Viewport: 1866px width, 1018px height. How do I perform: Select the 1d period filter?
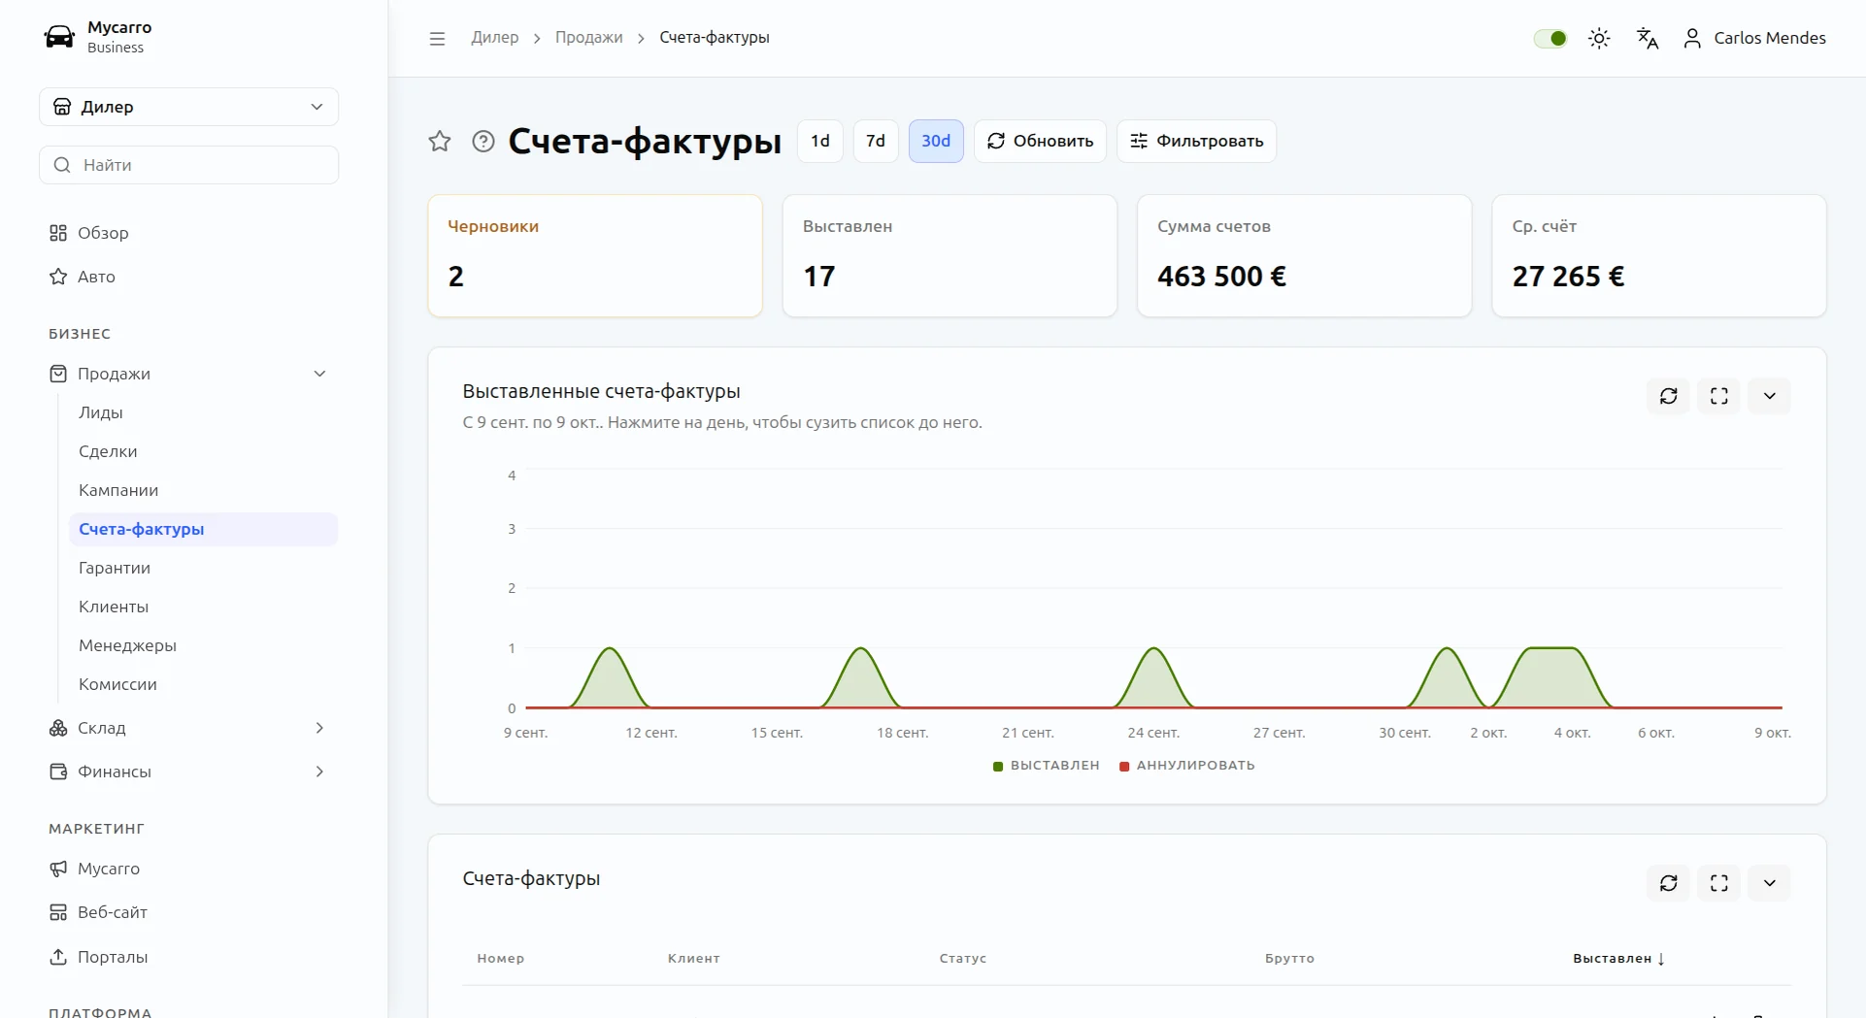pos(820,142)
